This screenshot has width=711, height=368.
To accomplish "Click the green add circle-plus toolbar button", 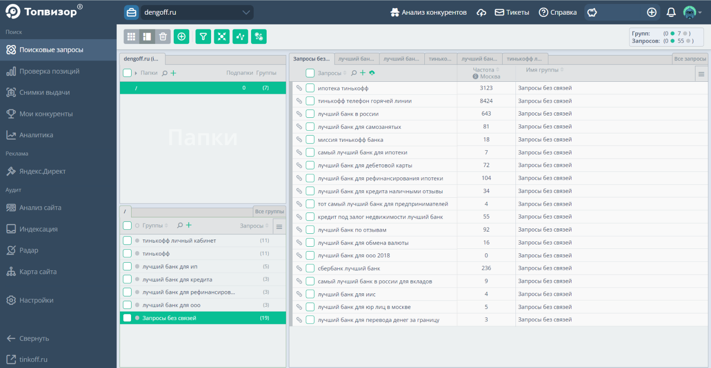I will (181, 36).
